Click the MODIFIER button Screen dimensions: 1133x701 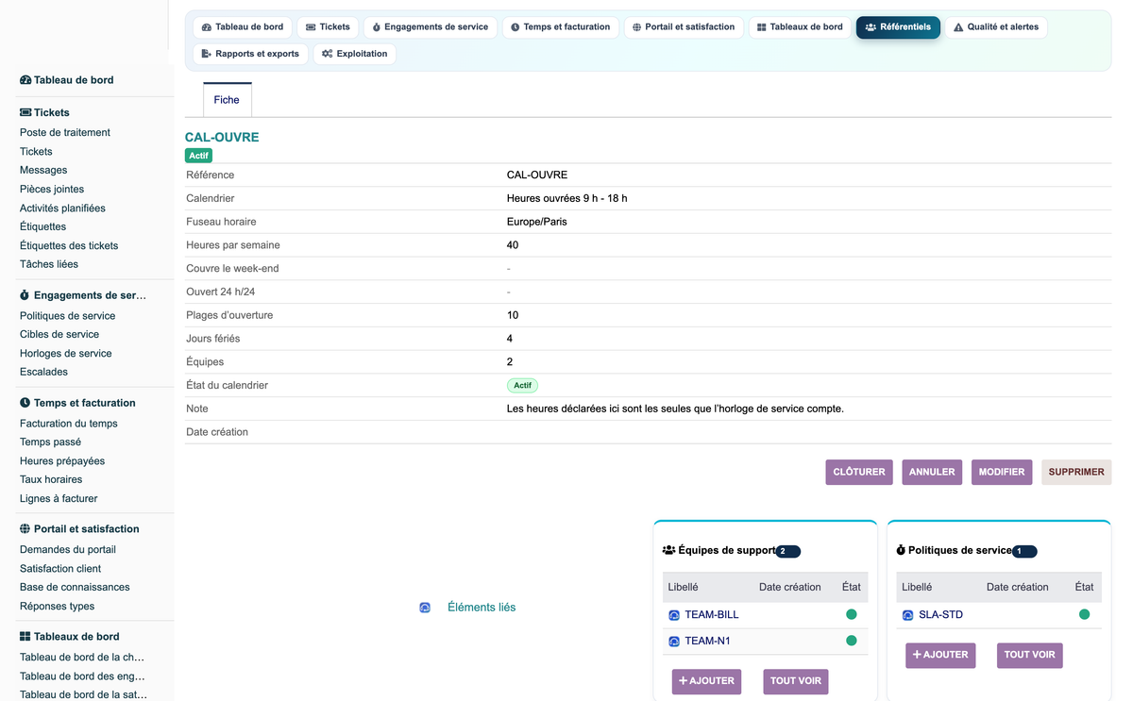coord(1002,472)
